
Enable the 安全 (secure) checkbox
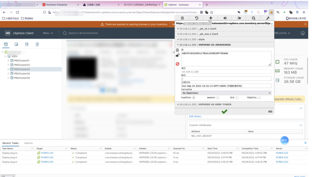[237, 98]
